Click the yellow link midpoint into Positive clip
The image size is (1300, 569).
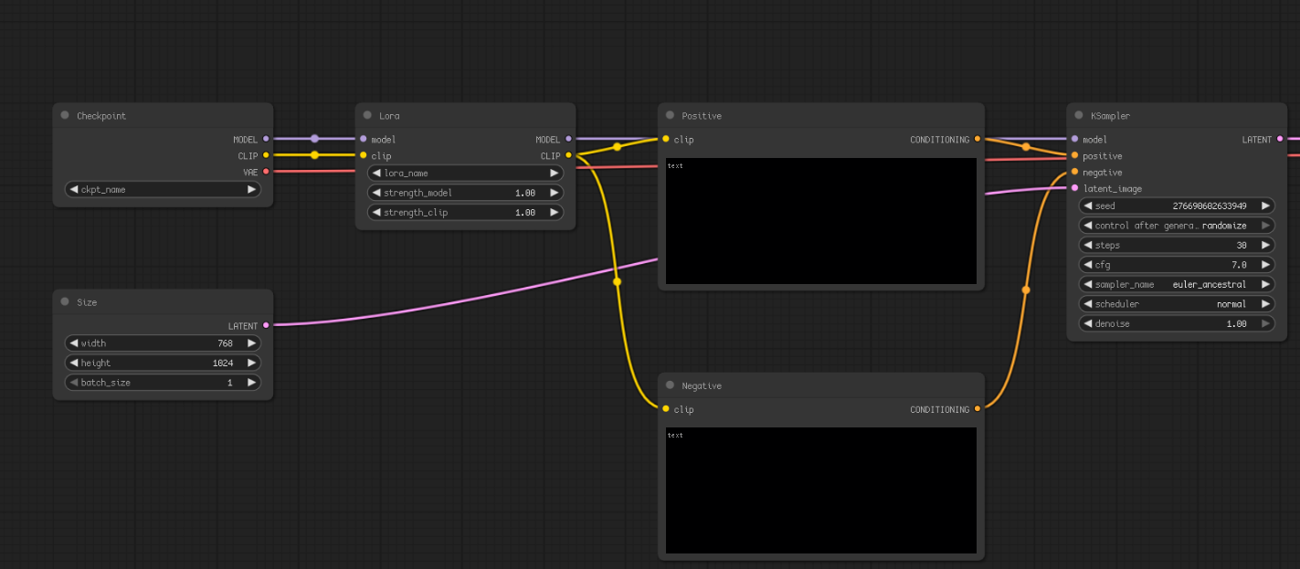[617, 146]
